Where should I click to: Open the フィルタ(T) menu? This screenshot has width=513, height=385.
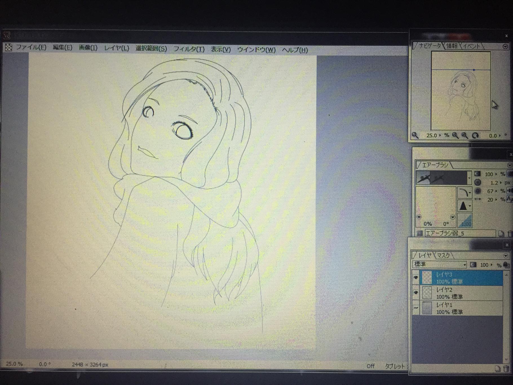[189, 49]
